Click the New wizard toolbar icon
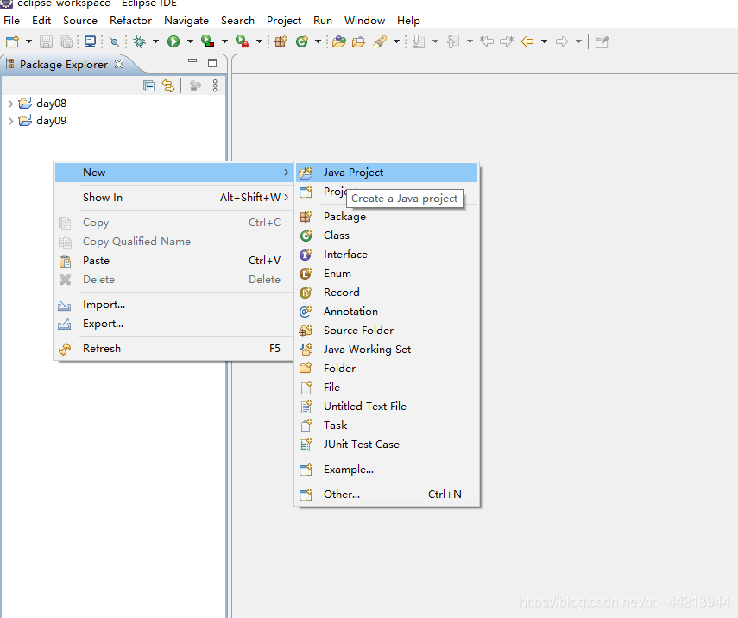This screenshot has height=618, width=738. point(13,42)
